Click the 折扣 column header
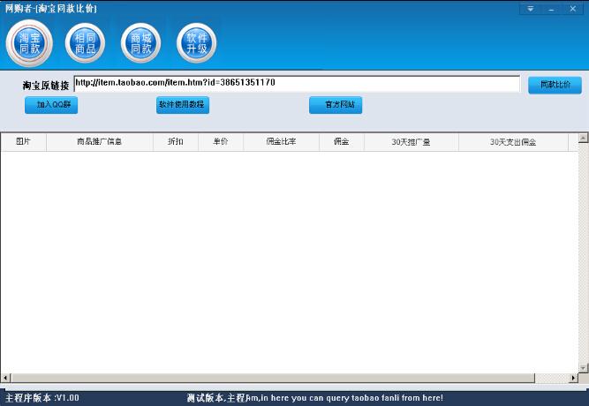This screenshot has height=406, width=589. click(175, 142)
